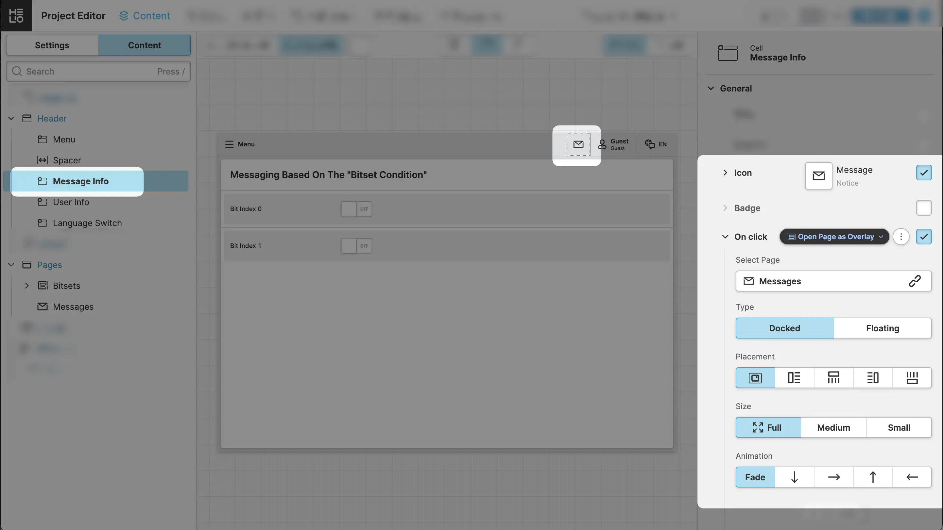
Task: Open the Open Page as Overlay dropdown
Action: tap(834, 237)
